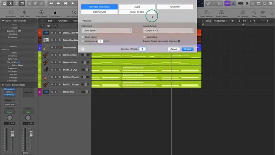Select the External MIDI track type
Image resolution: width=275 pixels, height=155 pixels.
[99, 12]
